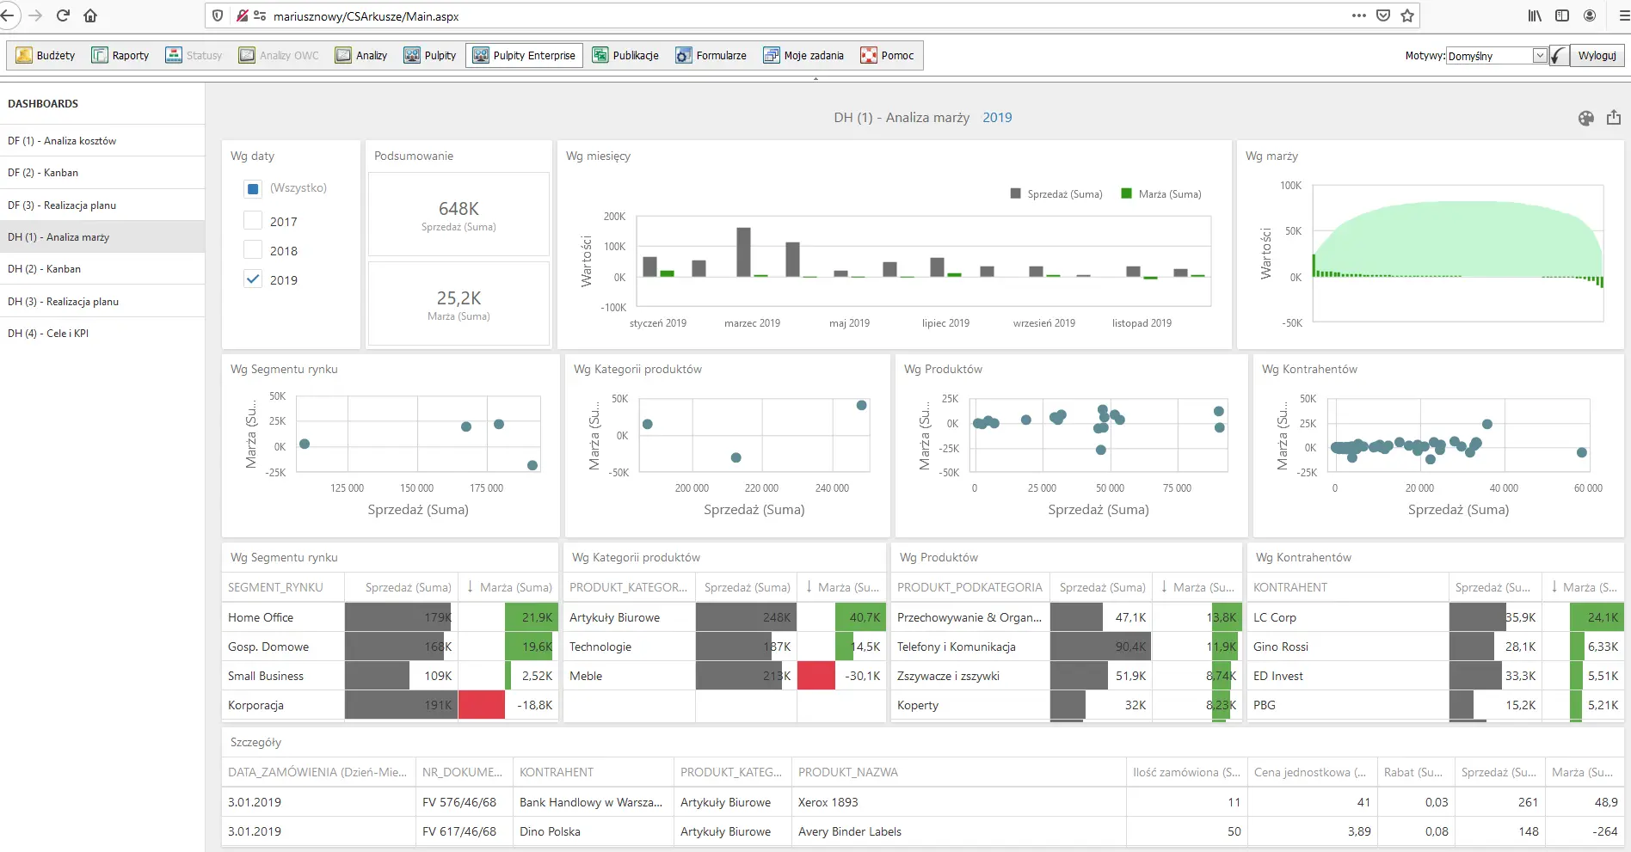Open Pulpity toolbar button

[430, 55]
